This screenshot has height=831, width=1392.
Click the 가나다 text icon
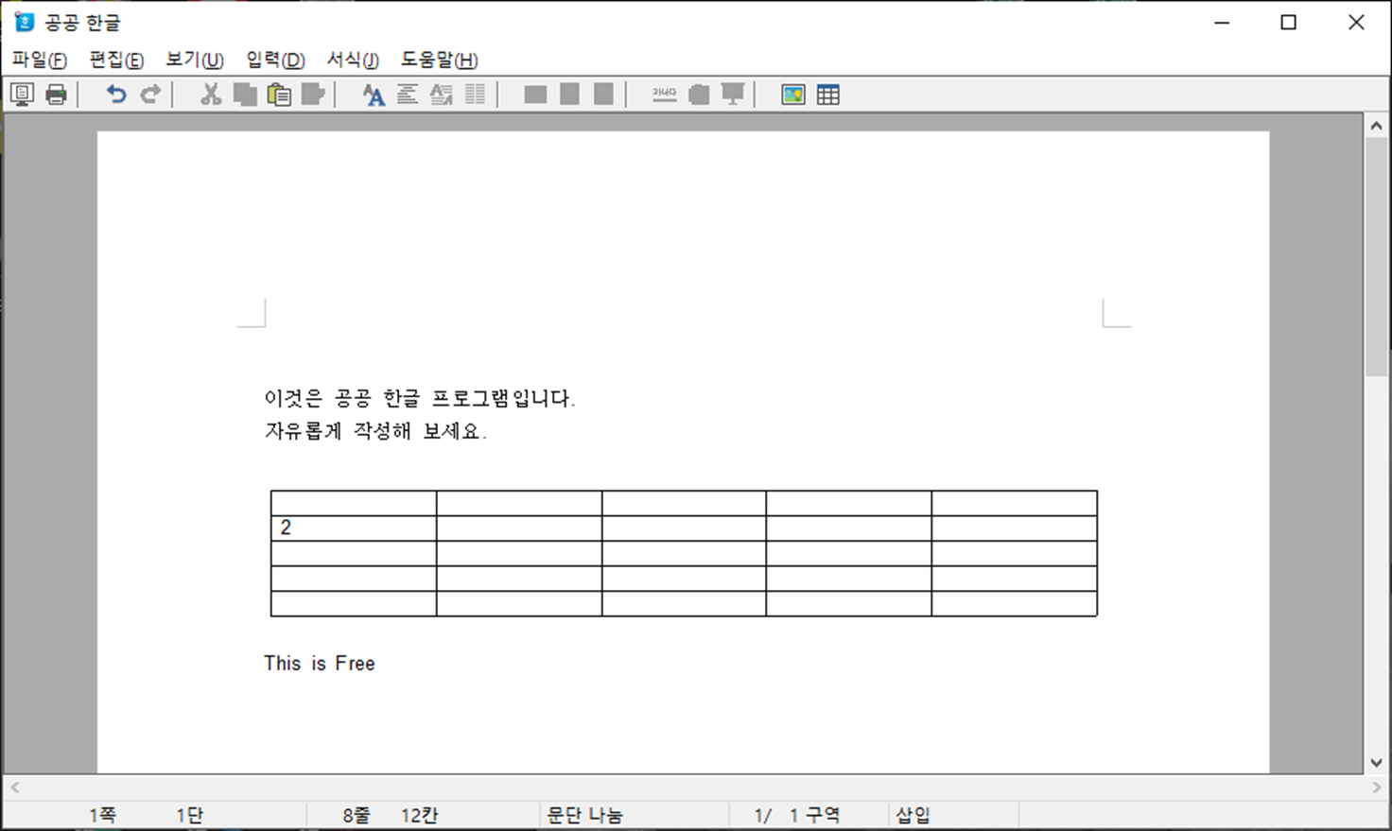[x=665, y=95]
